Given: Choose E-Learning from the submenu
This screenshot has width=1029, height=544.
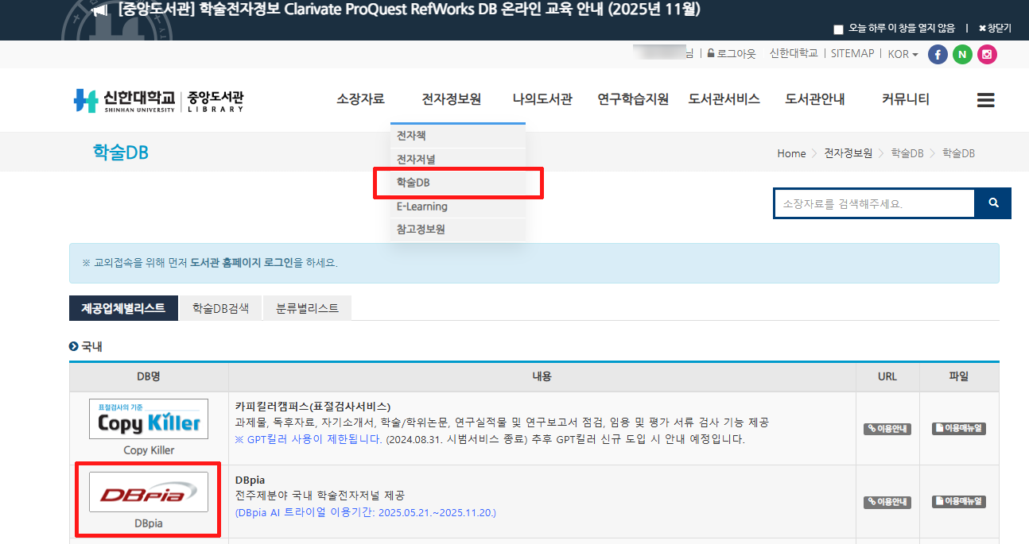Looking at the screenshot, I should [421, 206].
